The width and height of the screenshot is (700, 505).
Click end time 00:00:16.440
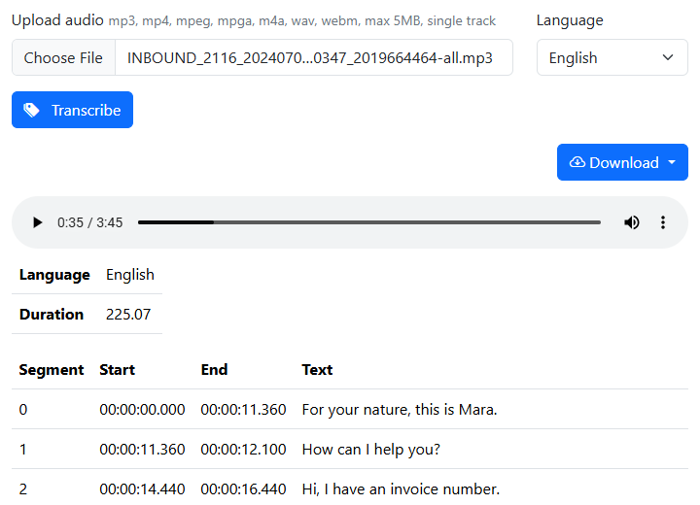(x=243, y=488)
